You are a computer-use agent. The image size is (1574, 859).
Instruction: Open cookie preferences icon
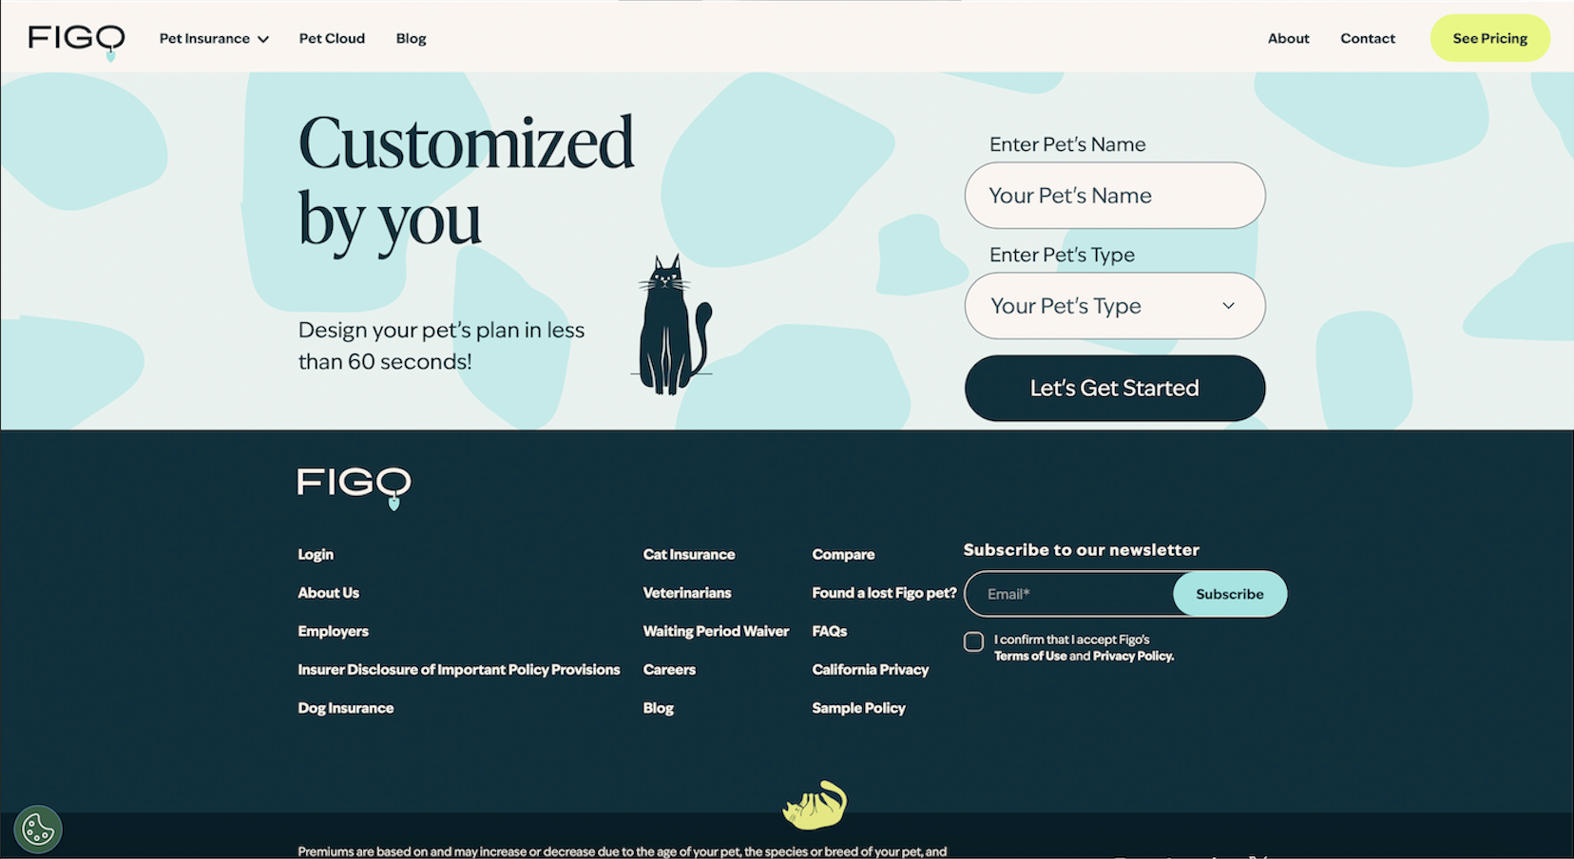(38, 830)
